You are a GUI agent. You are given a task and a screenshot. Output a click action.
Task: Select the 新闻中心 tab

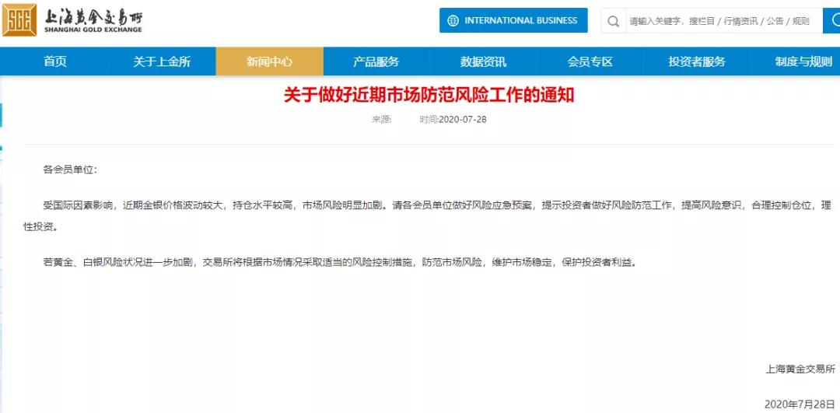(x=269, y=61)
